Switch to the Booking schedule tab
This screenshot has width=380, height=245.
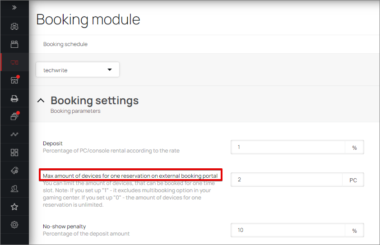[65, 44]
